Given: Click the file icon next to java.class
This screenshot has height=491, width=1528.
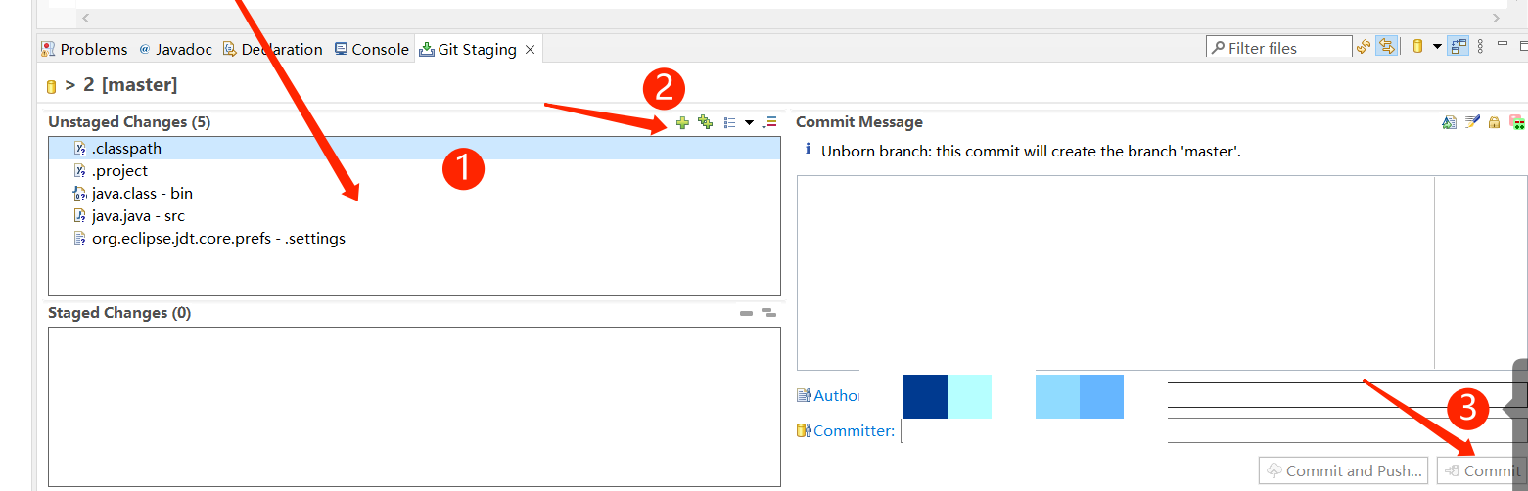Looking at the screenshot, I should click(x=80, y=194).
